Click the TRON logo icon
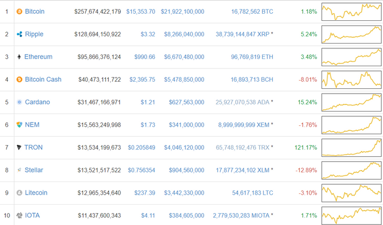383x225 pixels. tap(19, 147)
